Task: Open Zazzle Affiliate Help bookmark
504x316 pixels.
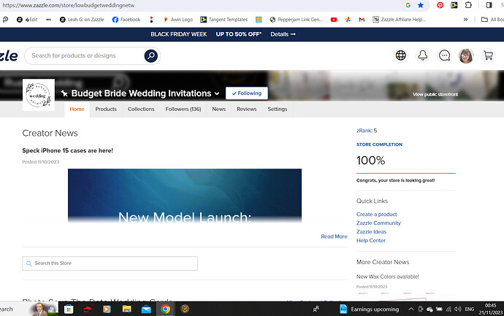Action: coord(399,20)
